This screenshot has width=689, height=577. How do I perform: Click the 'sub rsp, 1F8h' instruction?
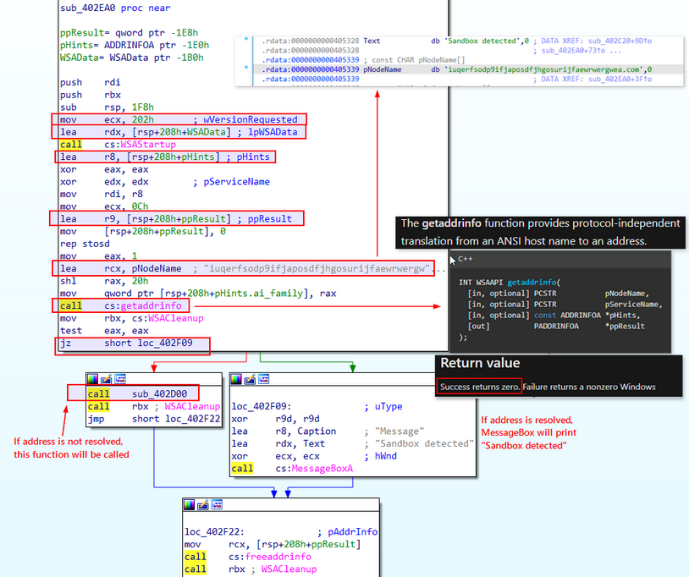pyautogui.click(x=107, y=107)
